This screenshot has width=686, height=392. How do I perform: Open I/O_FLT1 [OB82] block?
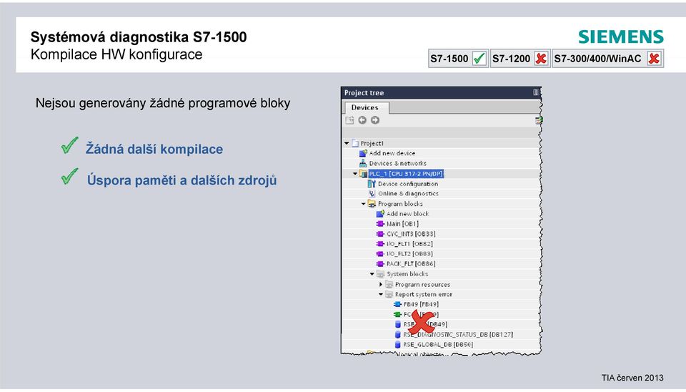(409, 244)
